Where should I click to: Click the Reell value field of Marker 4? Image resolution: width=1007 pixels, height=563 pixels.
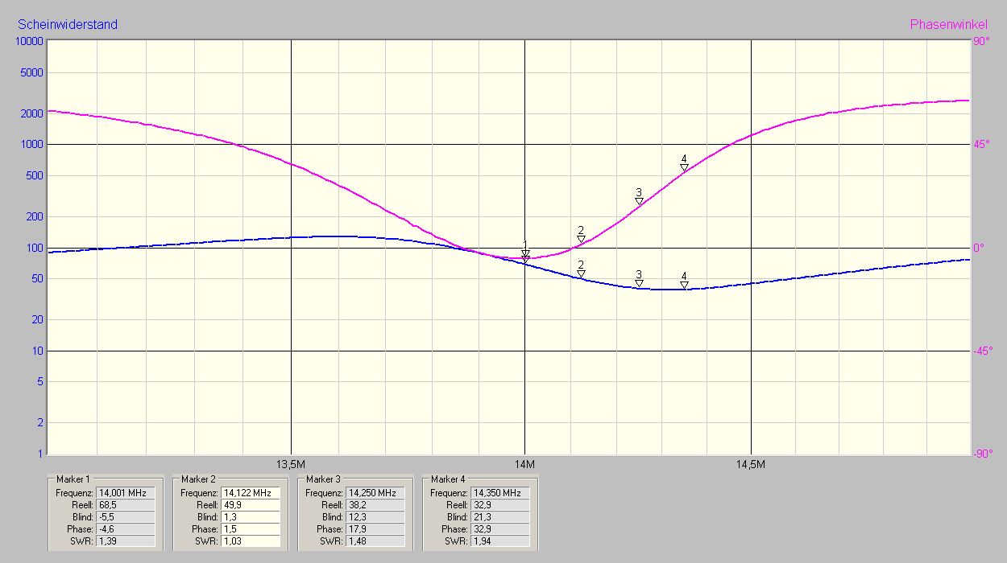pos(499,504)
